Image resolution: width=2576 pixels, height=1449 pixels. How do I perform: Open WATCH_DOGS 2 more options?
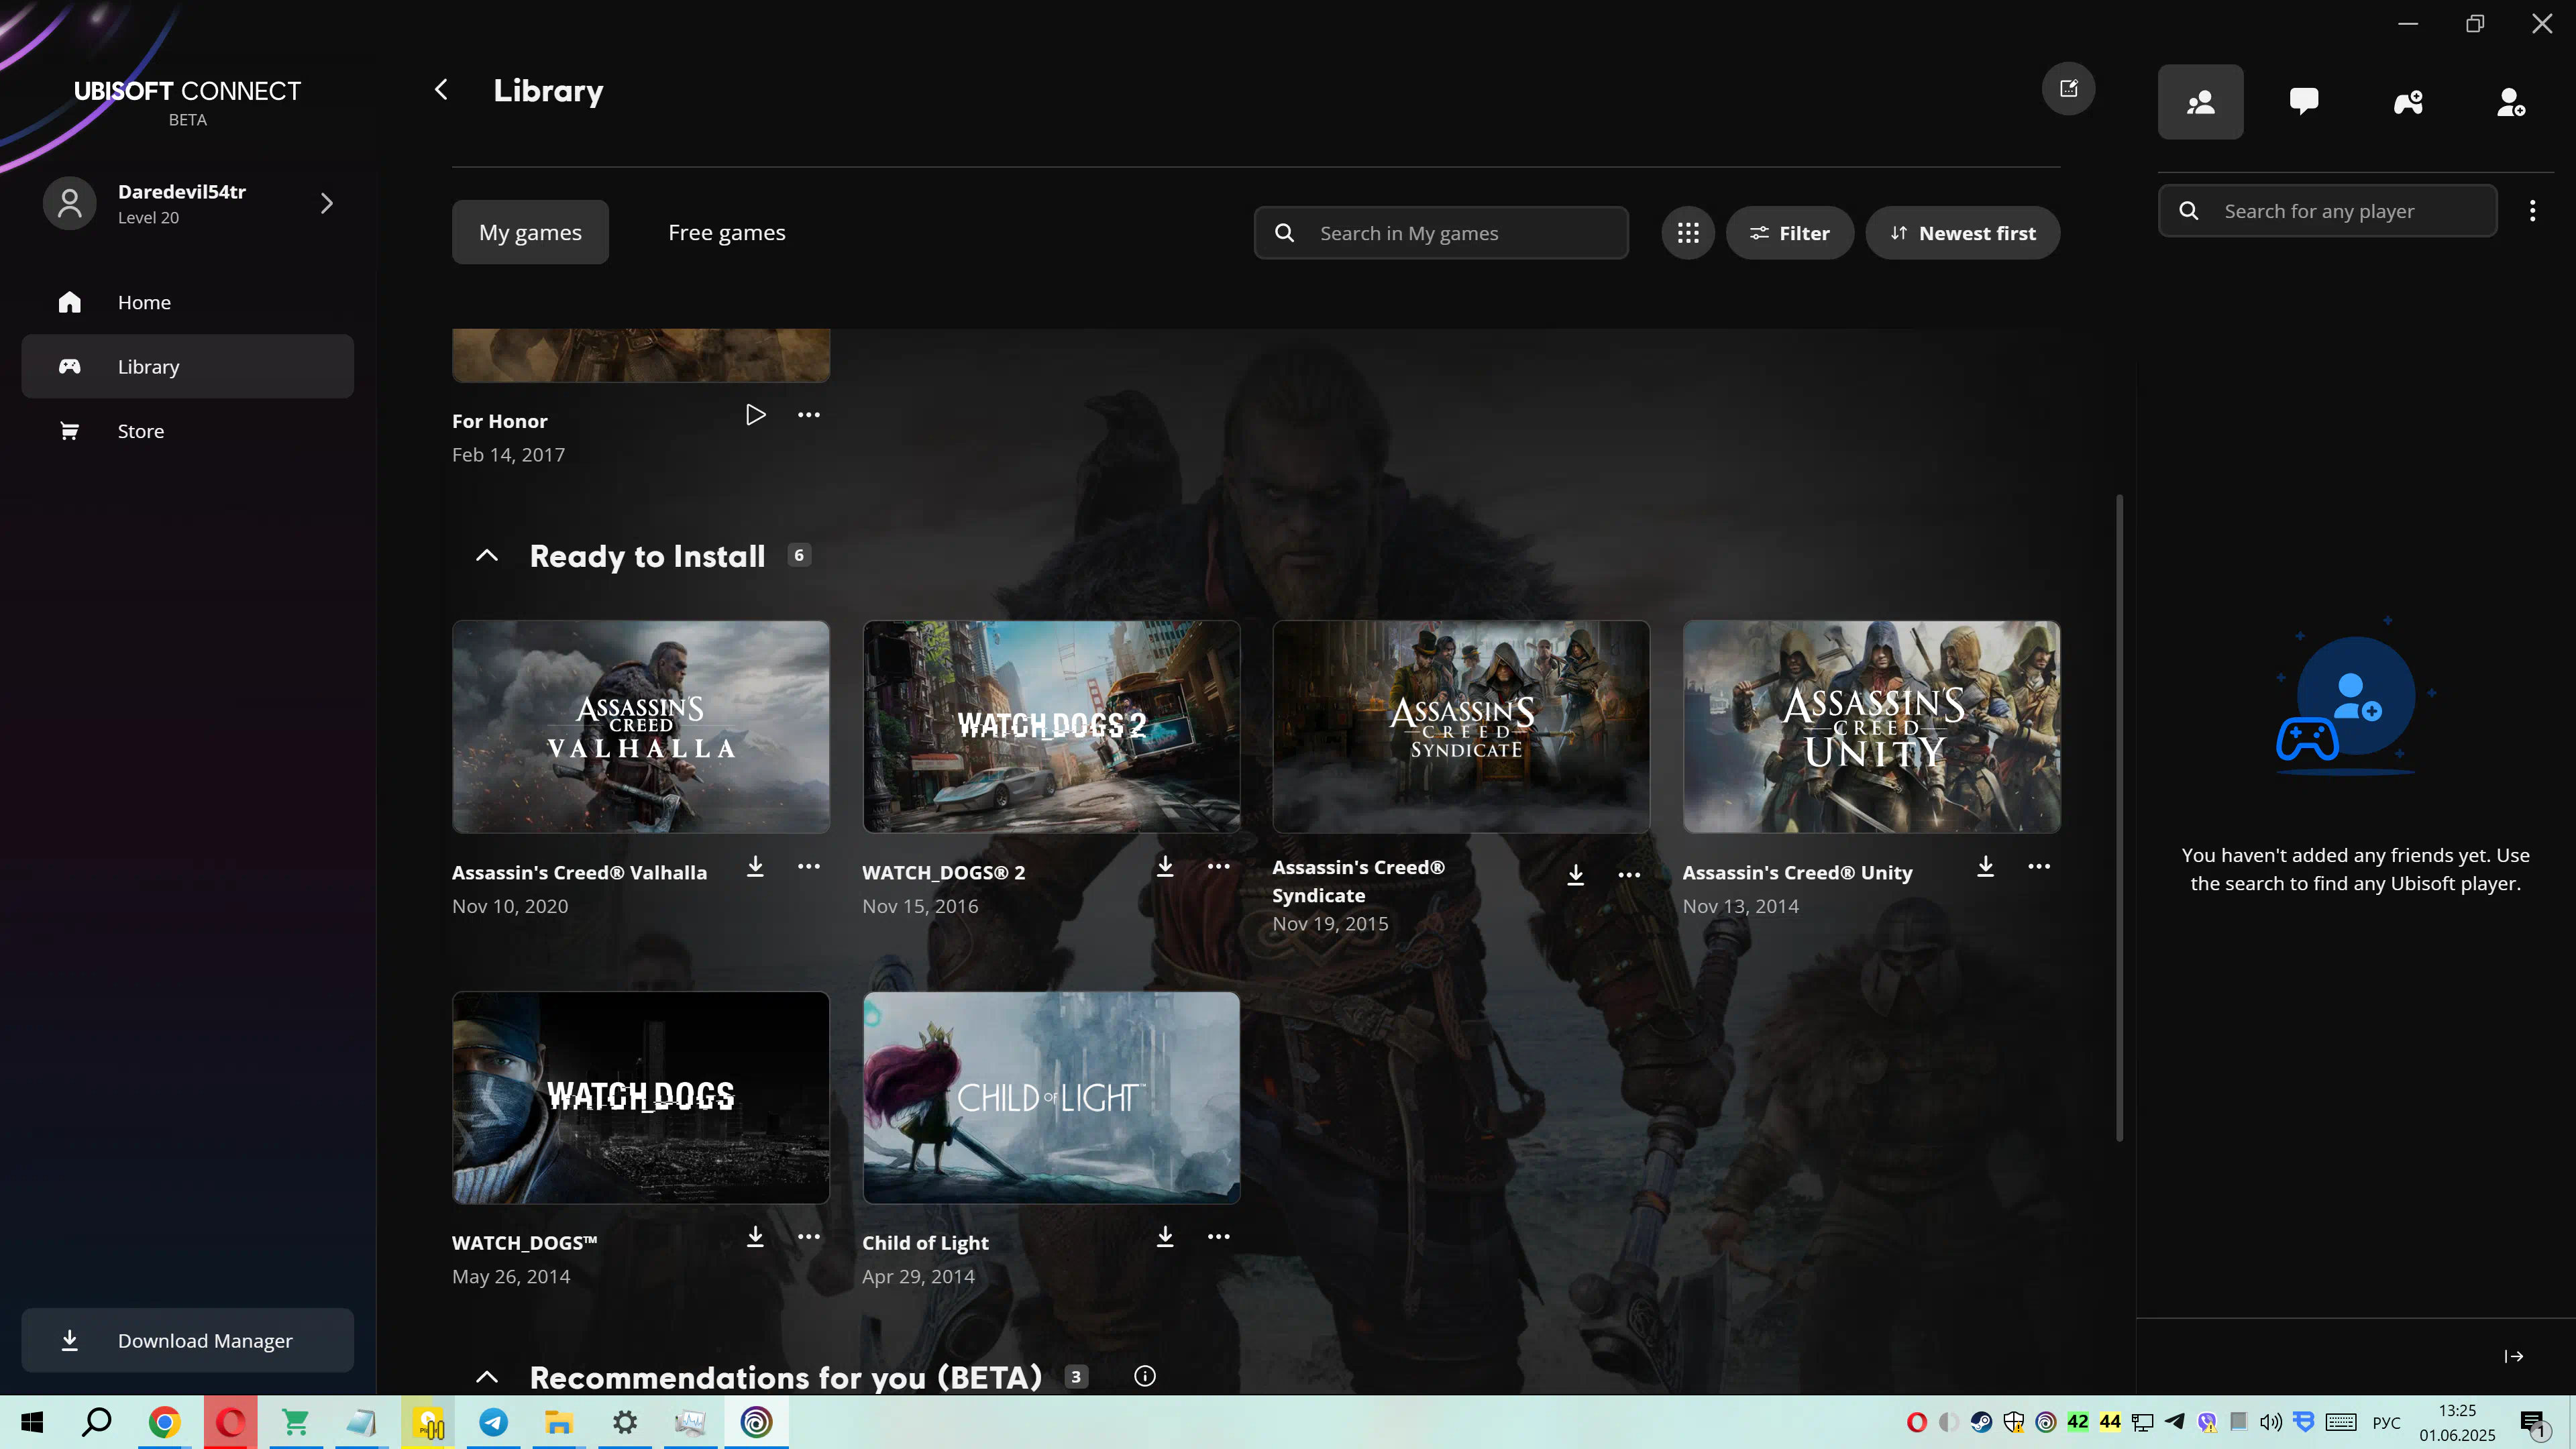pos(1219,867)
